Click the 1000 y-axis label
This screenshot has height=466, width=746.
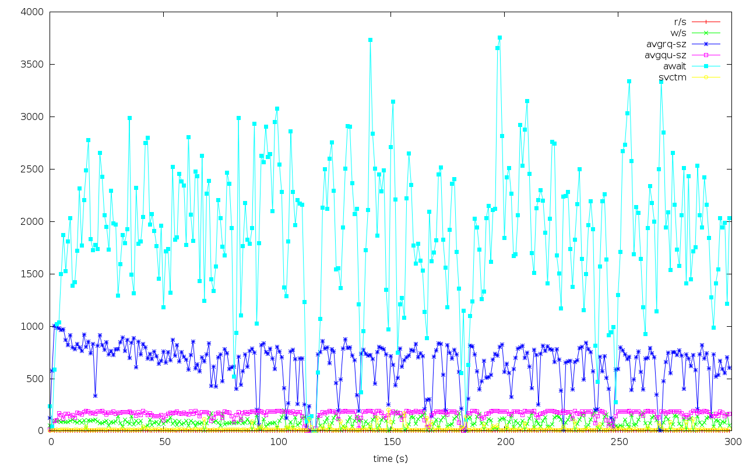click(x=33, y=326)
